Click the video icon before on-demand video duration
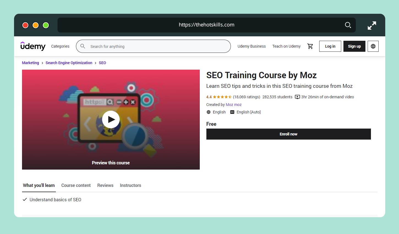Image resolution: width=399 pixels, height=234 pixels. [x=297, y=97]
